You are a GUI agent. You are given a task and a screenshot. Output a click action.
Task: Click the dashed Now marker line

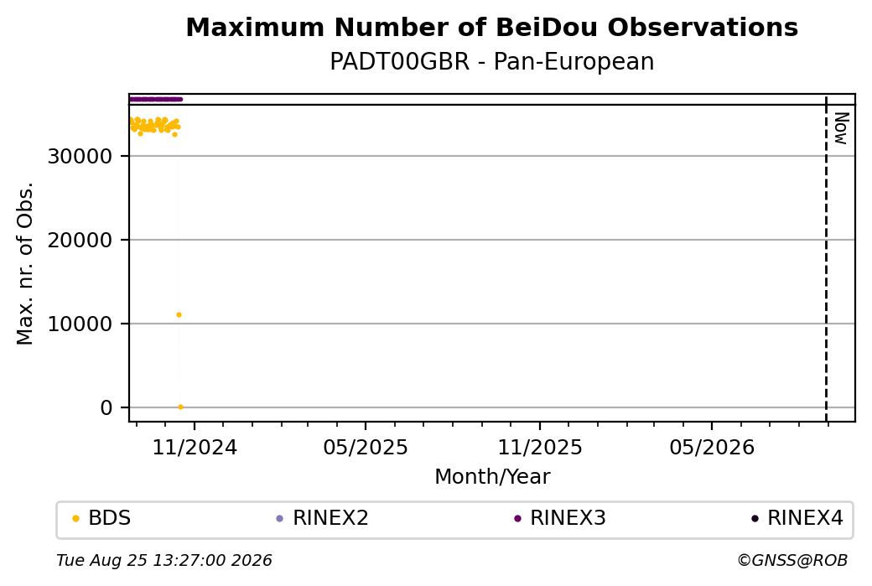826,258
